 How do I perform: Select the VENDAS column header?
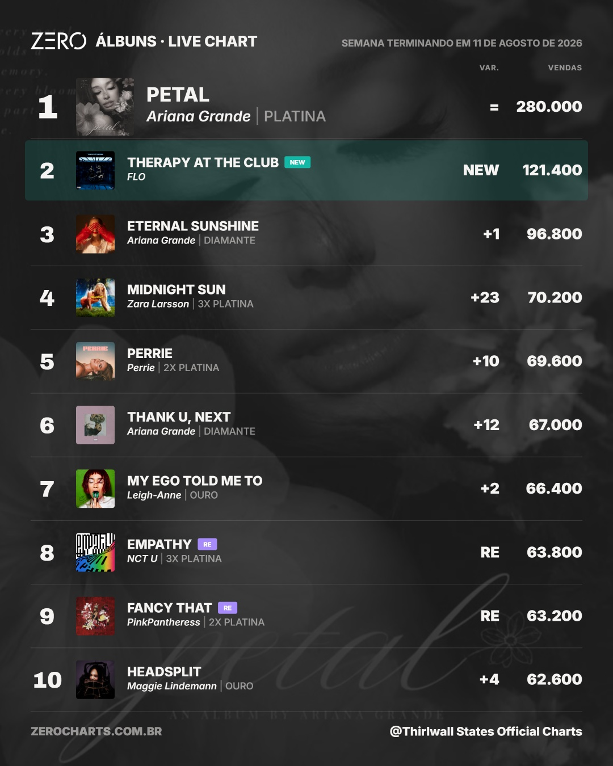pyautogui.click(x=565, y=68)
